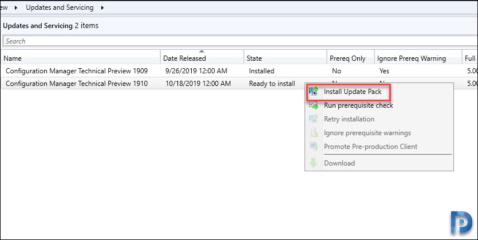Select Ignore prerequisite warnings menu entry
Screen dimensions: 478x240
click(368, 133)
